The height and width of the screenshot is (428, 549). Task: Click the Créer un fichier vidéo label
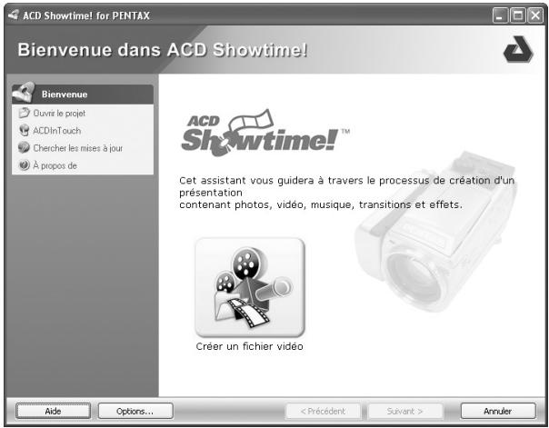pyautogui.click(x=250, y=346)
